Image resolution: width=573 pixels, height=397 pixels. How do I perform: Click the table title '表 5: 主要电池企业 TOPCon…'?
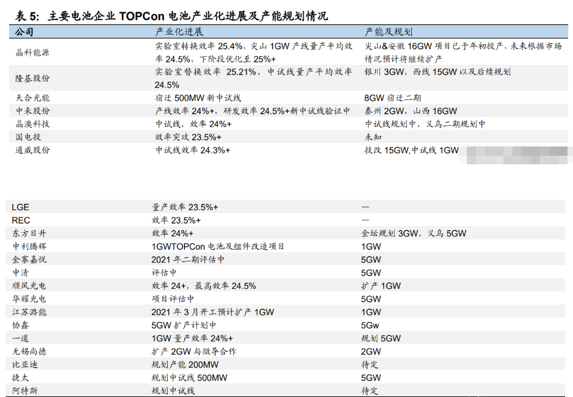click(171, 16)
